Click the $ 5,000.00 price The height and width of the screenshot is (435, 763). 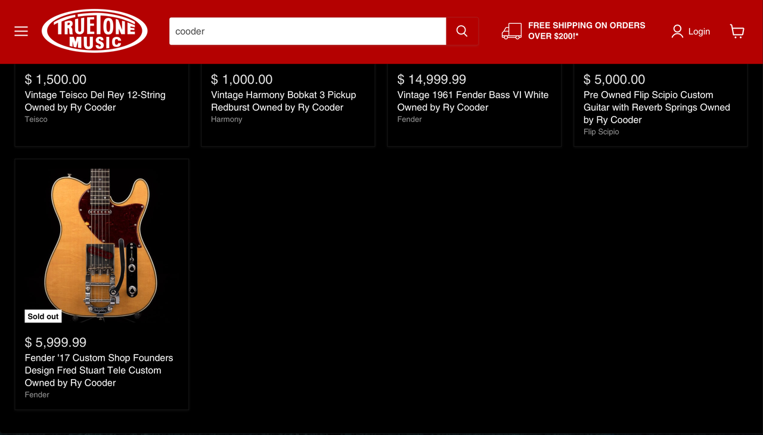[x=614, y=79]
